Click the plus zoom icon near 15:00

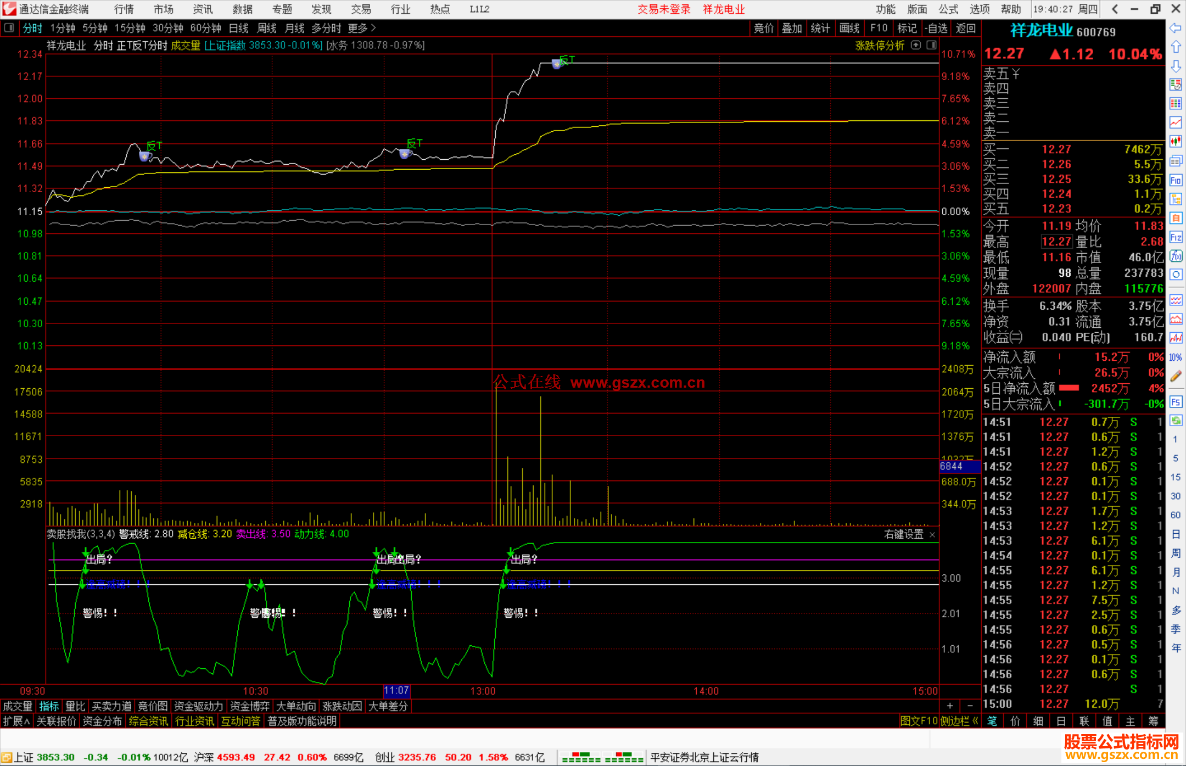tap(950, 706)
